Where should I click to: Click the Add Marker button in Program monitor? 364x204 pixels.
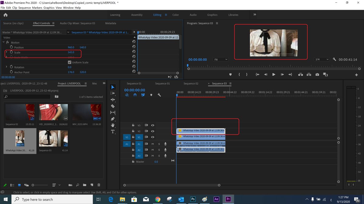pos(231,74)
